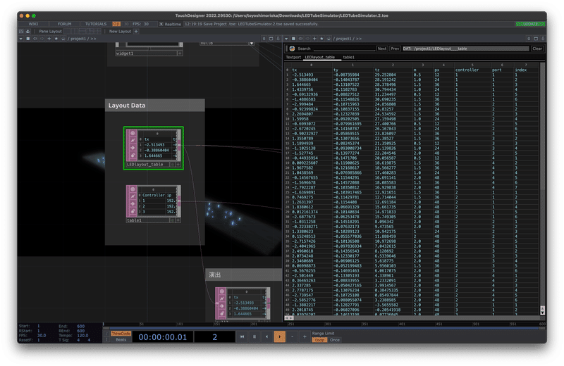This screenshot has height=366, width=564.
Task: Toggle the orange power/pause button by FPS
Action: tap(116, 24)
